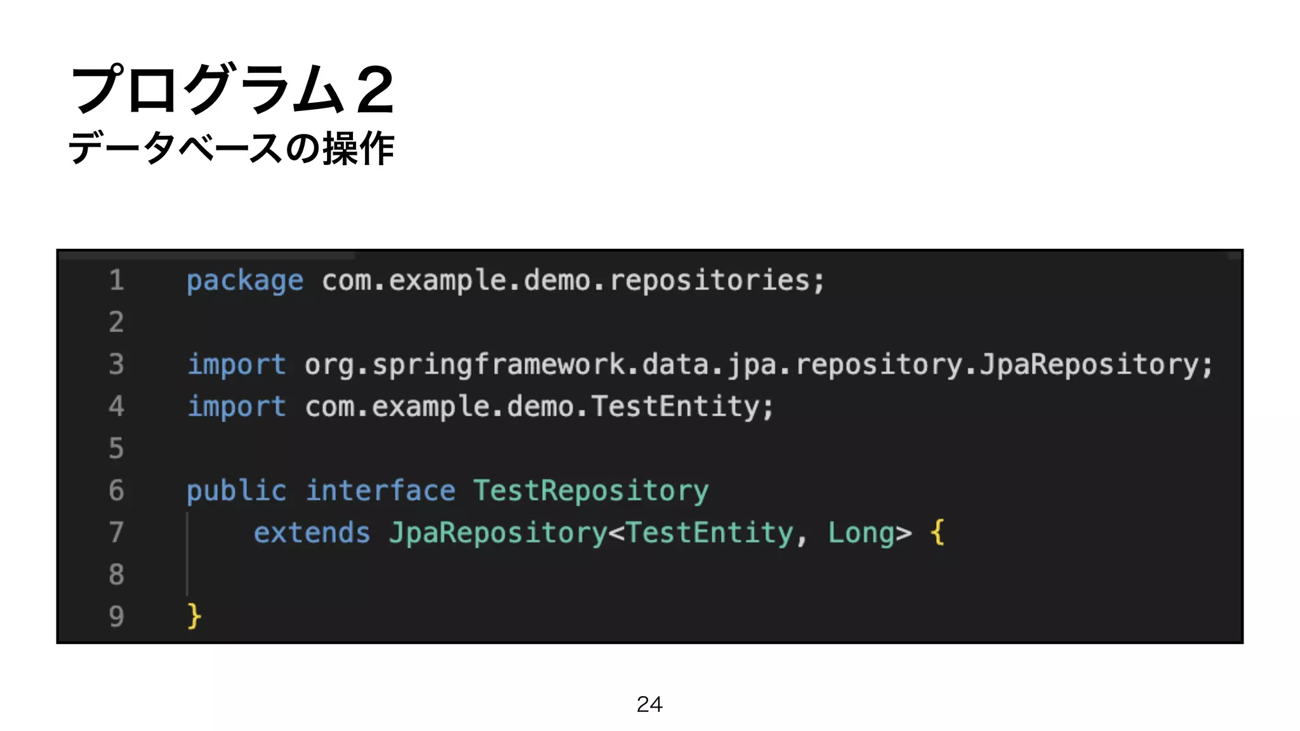Click the interface keyword
The width and height of the screenshot is (1300, 731).
pyautogui.click(x=381, y=491)
